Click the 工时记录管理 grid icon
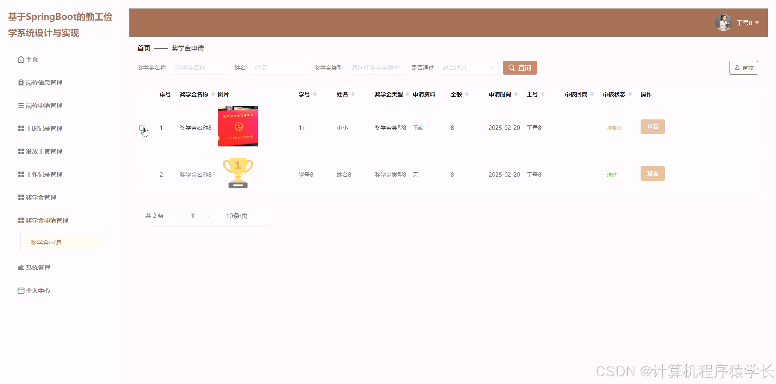The image size is (776, 384). pyautogui.click(x=21, y=129)
